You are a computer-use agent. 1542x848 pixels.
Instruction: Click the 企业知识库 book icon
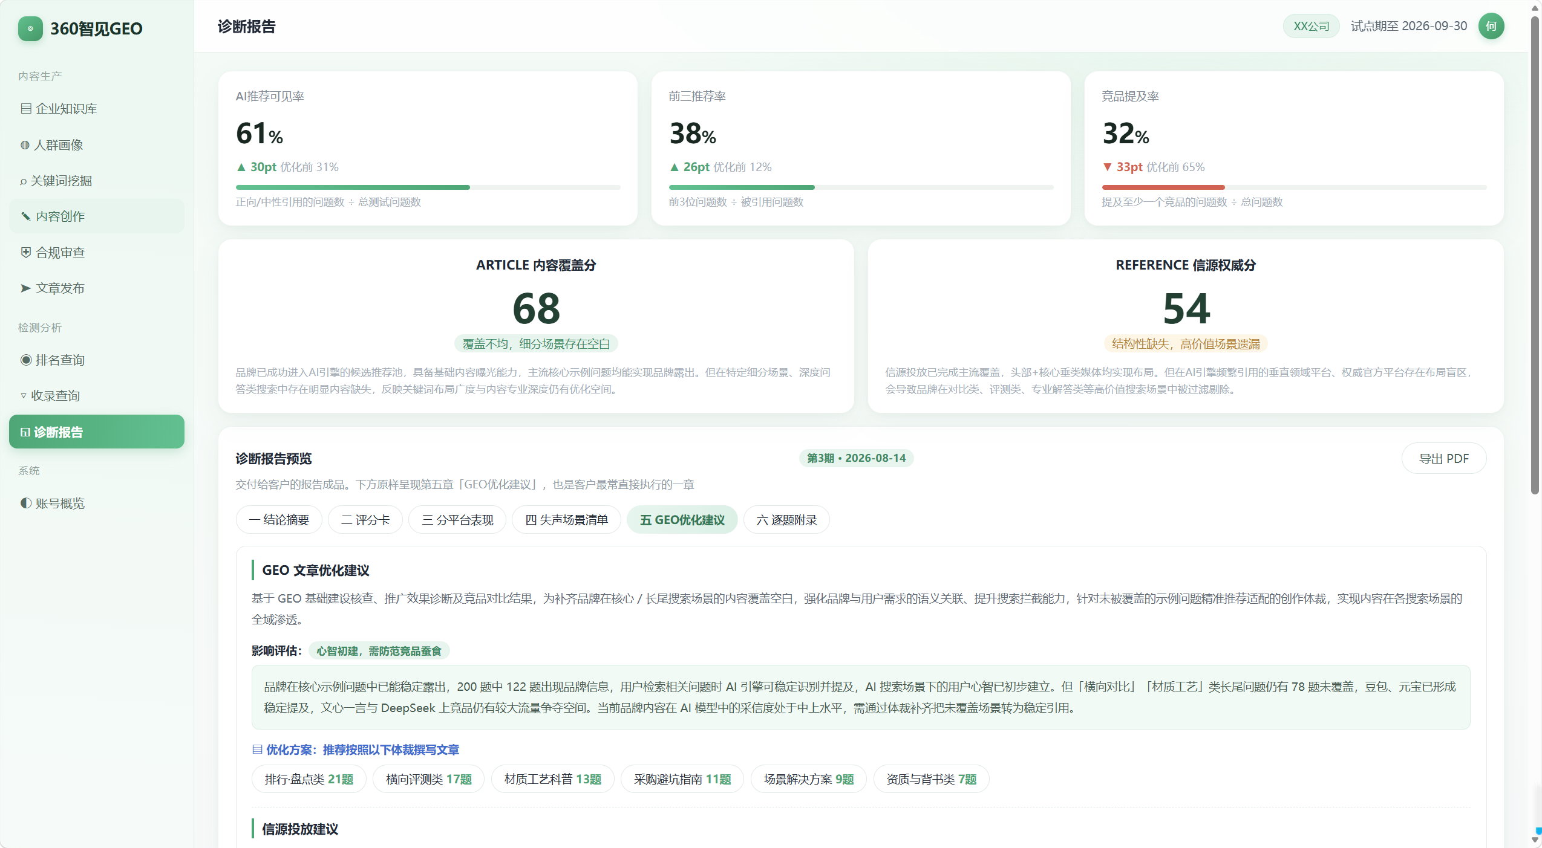point(26,109)
